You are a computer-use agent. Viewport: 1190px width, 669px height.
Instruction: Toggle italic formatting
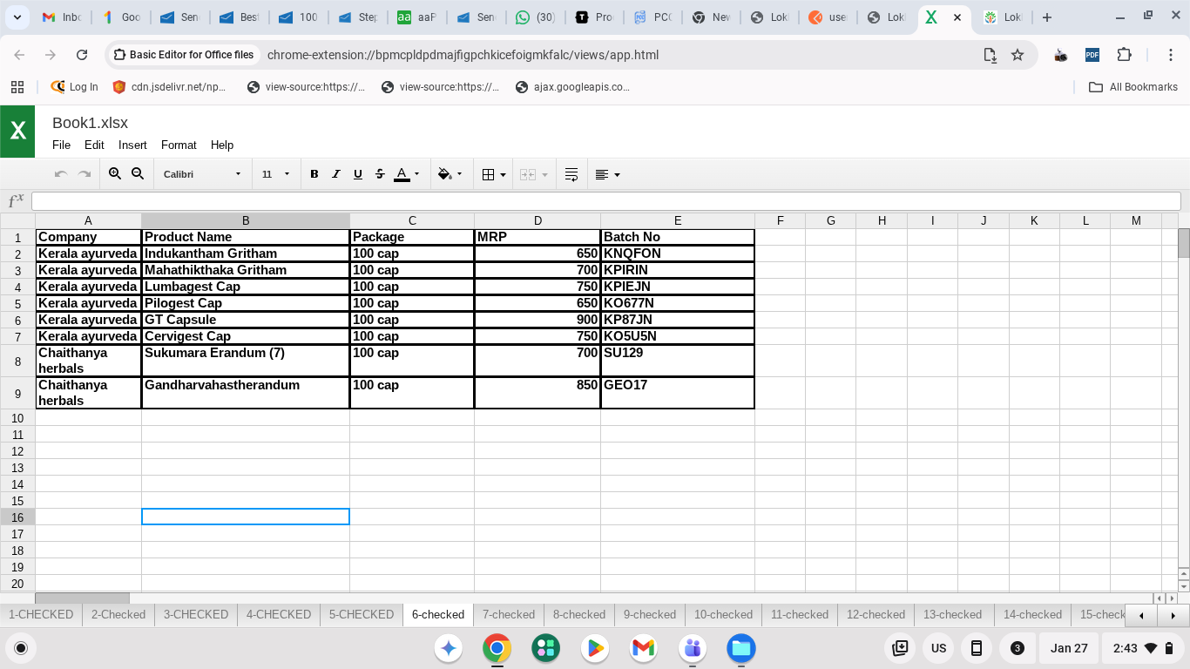coord(336,174)
